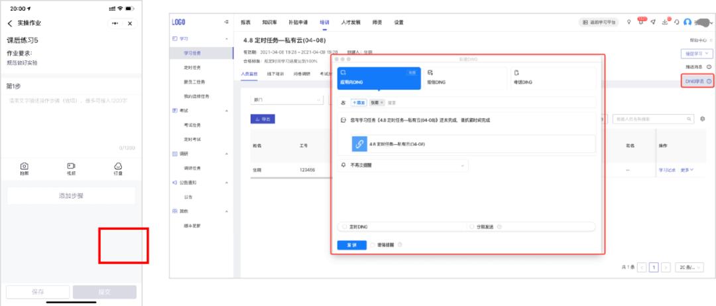Select 考试任务 in the sidebar
Image resolution: width=716 pixels, height=306 pixels.
192,125
